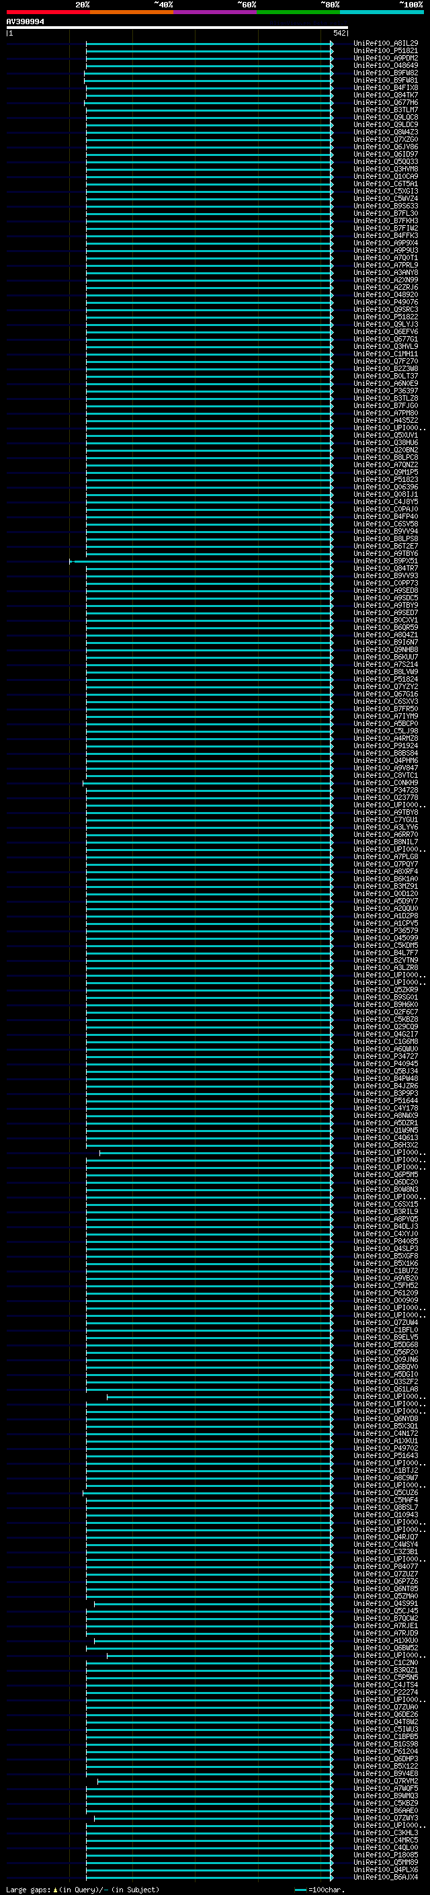Select label UniRef100_Q7F270
This screenshot has height=1895, width=430.
[x=386, y=361]
